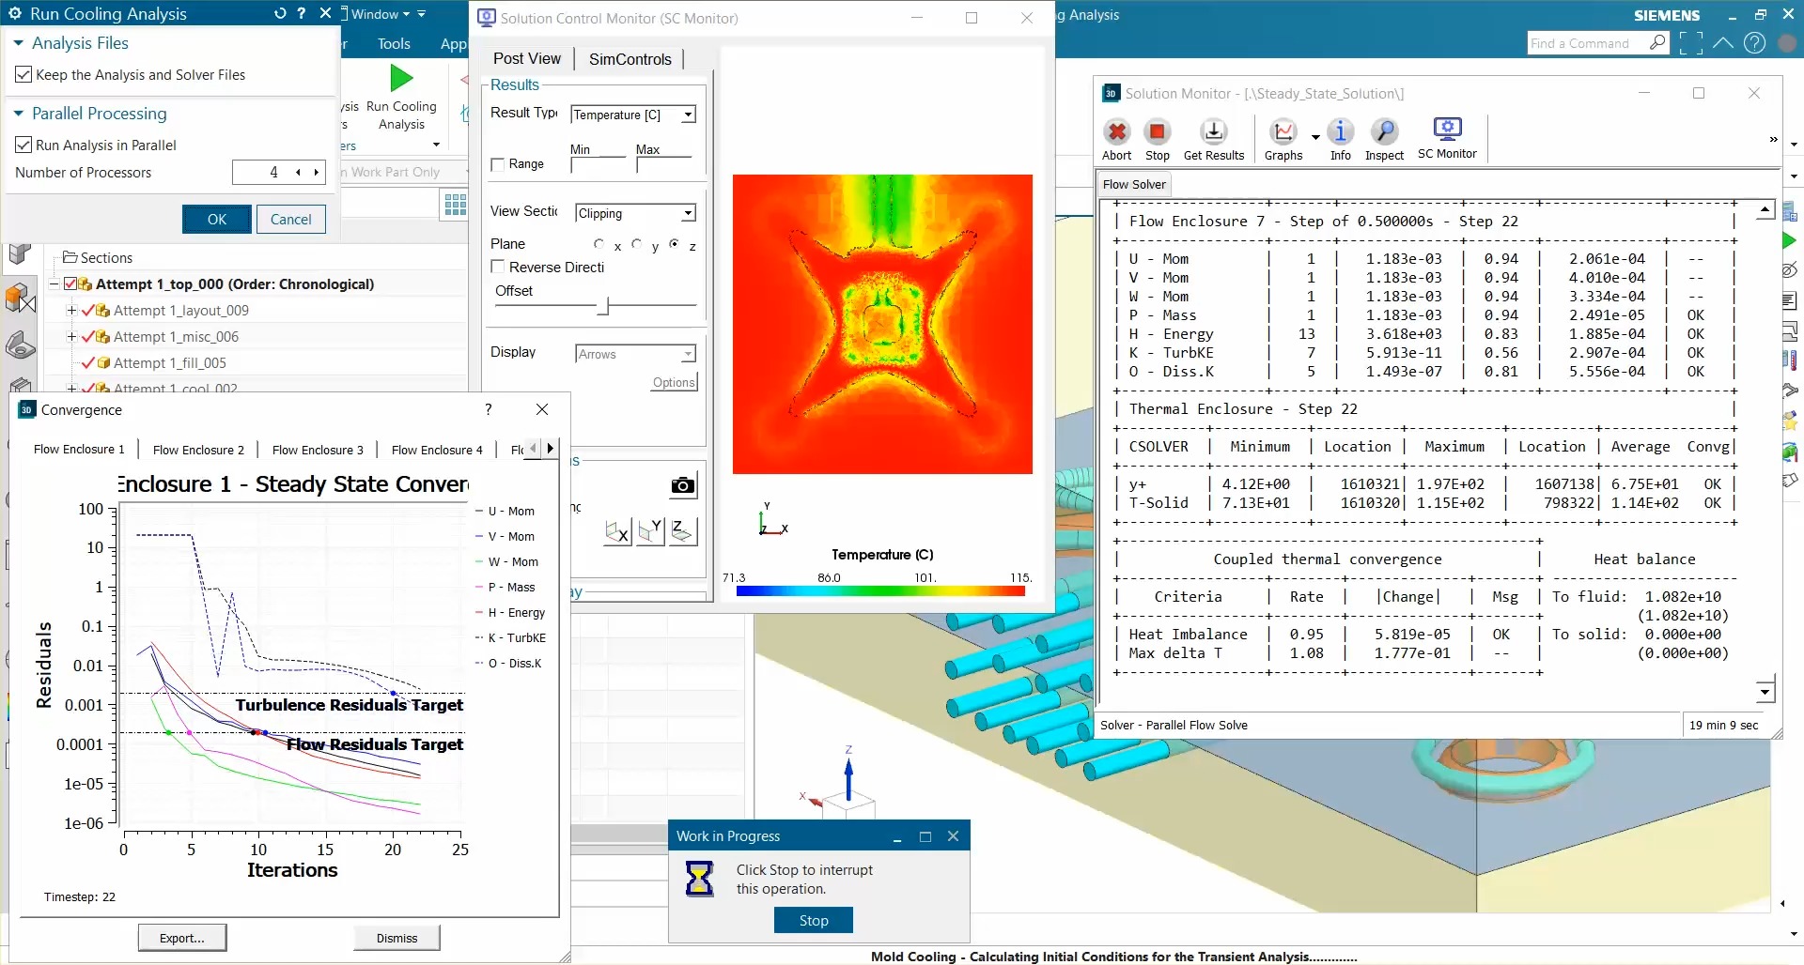Click the Y-axis view orientation icon

[x=650, y=532]
